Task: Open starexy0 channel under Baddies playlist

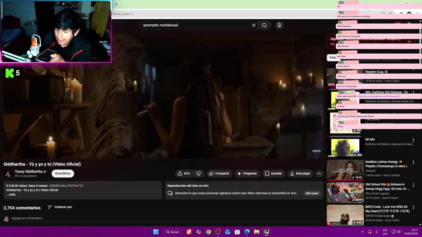Action: click(370, 171)
